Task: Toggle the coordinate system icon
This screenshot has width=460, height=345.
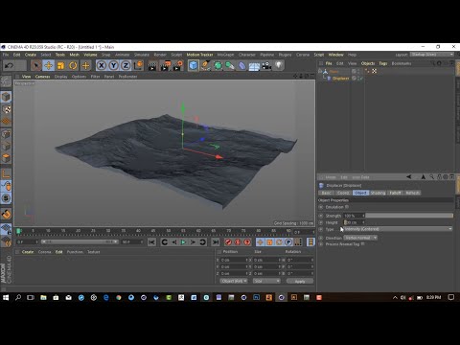Action: (138, 65)
